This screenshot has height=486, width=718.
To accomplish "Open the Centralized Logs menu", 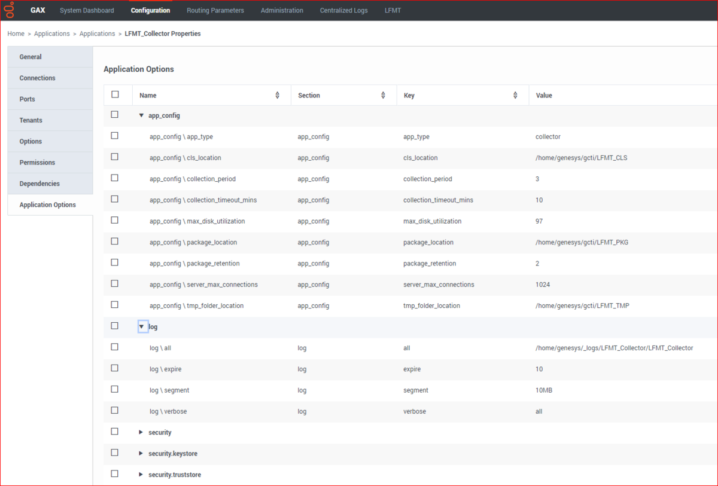I will [x=343, y=10].
